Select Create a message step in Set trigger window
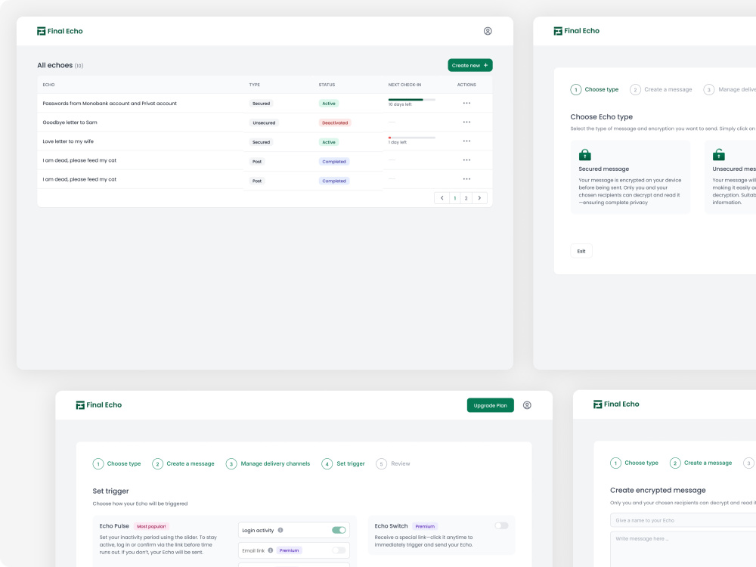Viewport: 756px width, 567px height. tap(183, 464)
